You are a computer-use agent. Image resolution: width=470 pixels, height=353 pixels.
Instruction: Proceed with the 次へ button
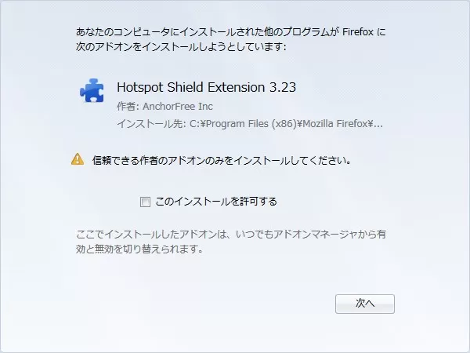click(365, 304)
